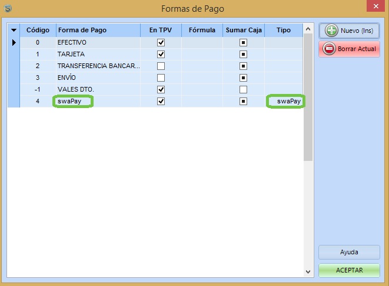Select the EFECTIVO payment name cell
389x286 pixels.
98,43
